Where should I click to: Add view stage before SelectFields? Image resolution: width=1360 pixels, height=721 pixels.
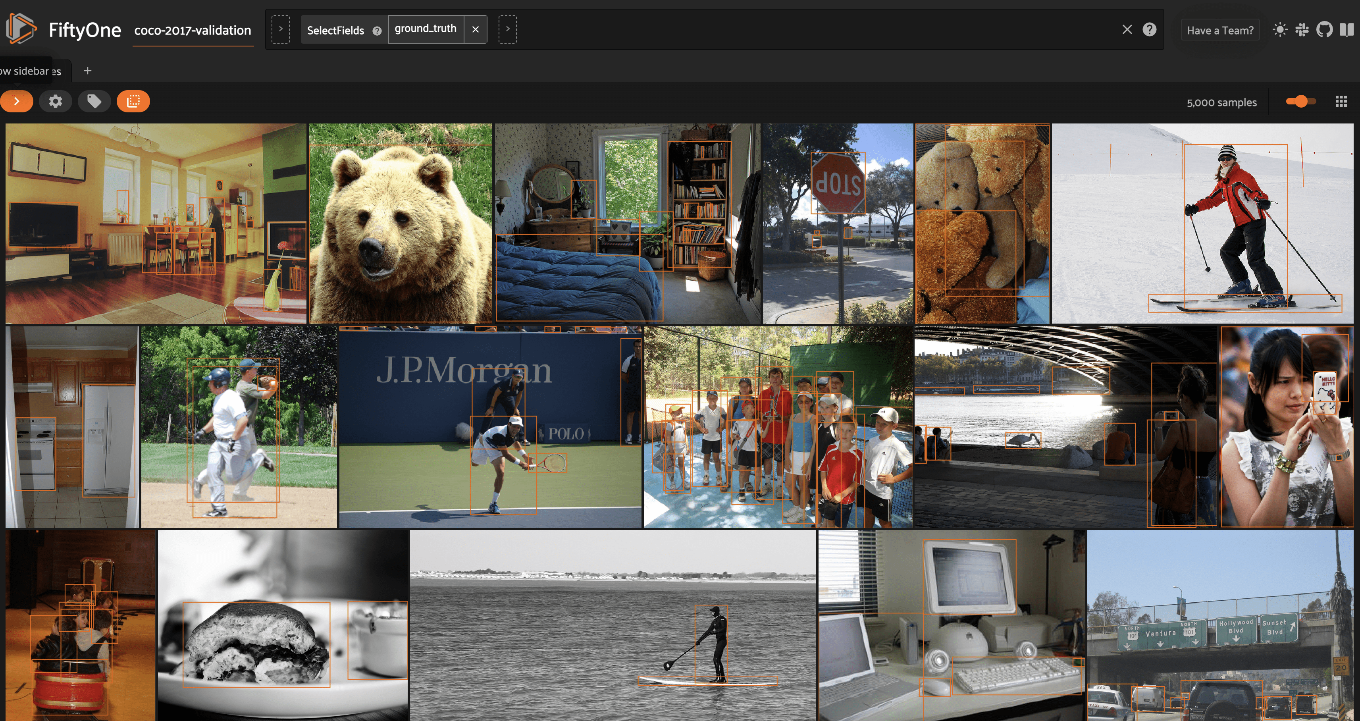coord(281,29)
